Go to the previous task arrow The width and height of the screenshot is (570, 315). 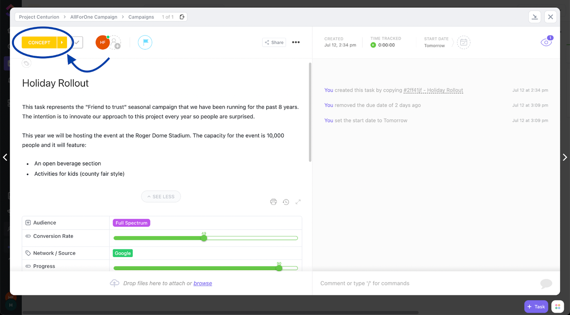pos(5,157)
